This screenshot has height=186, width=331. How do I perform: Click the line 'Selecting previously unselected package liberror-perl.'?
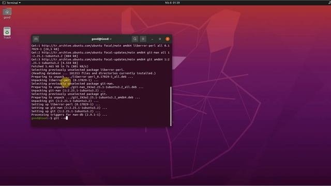(x=78, y=70)
